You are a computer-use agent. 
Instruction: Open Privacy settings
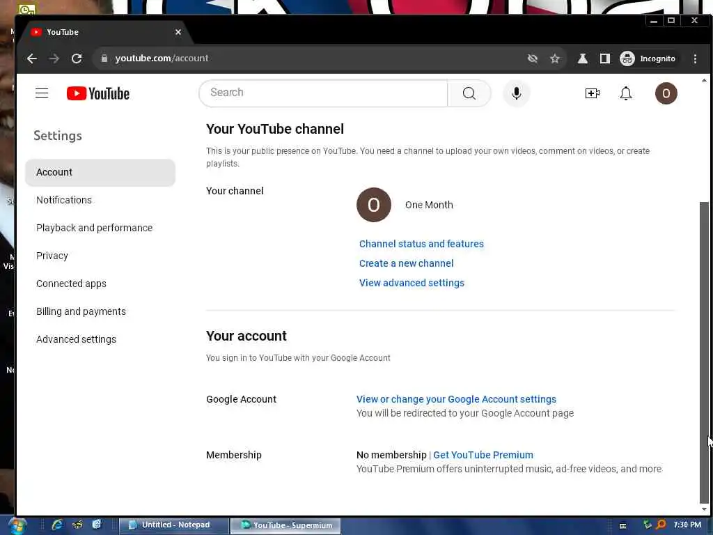pos(52,256)
